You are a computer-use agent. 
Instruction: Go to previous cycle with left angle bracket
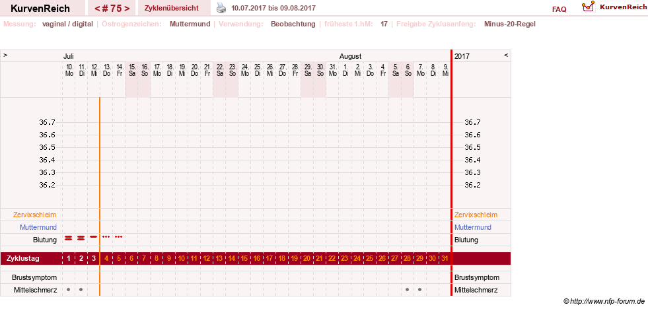pyautogui.click(x=96, y=9)
